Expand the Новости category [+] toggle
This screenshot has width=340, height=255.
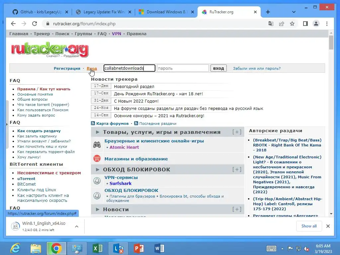237,209
